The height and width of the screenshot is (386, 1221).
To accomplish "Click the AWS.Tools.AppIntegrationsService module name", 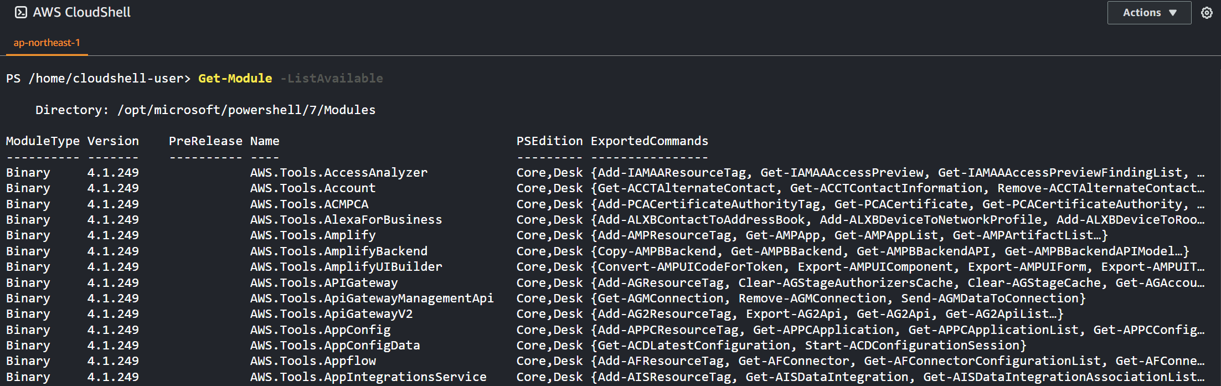I will [368, 377].
